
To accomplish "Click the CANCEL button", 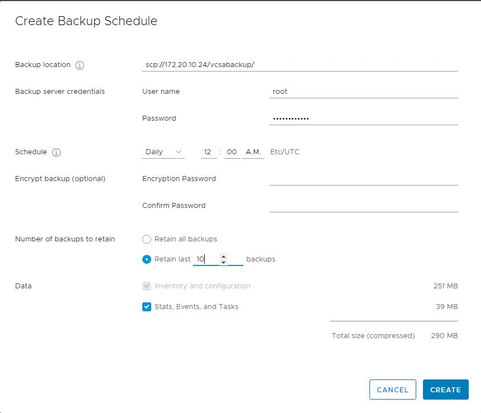I will (393, 390).
